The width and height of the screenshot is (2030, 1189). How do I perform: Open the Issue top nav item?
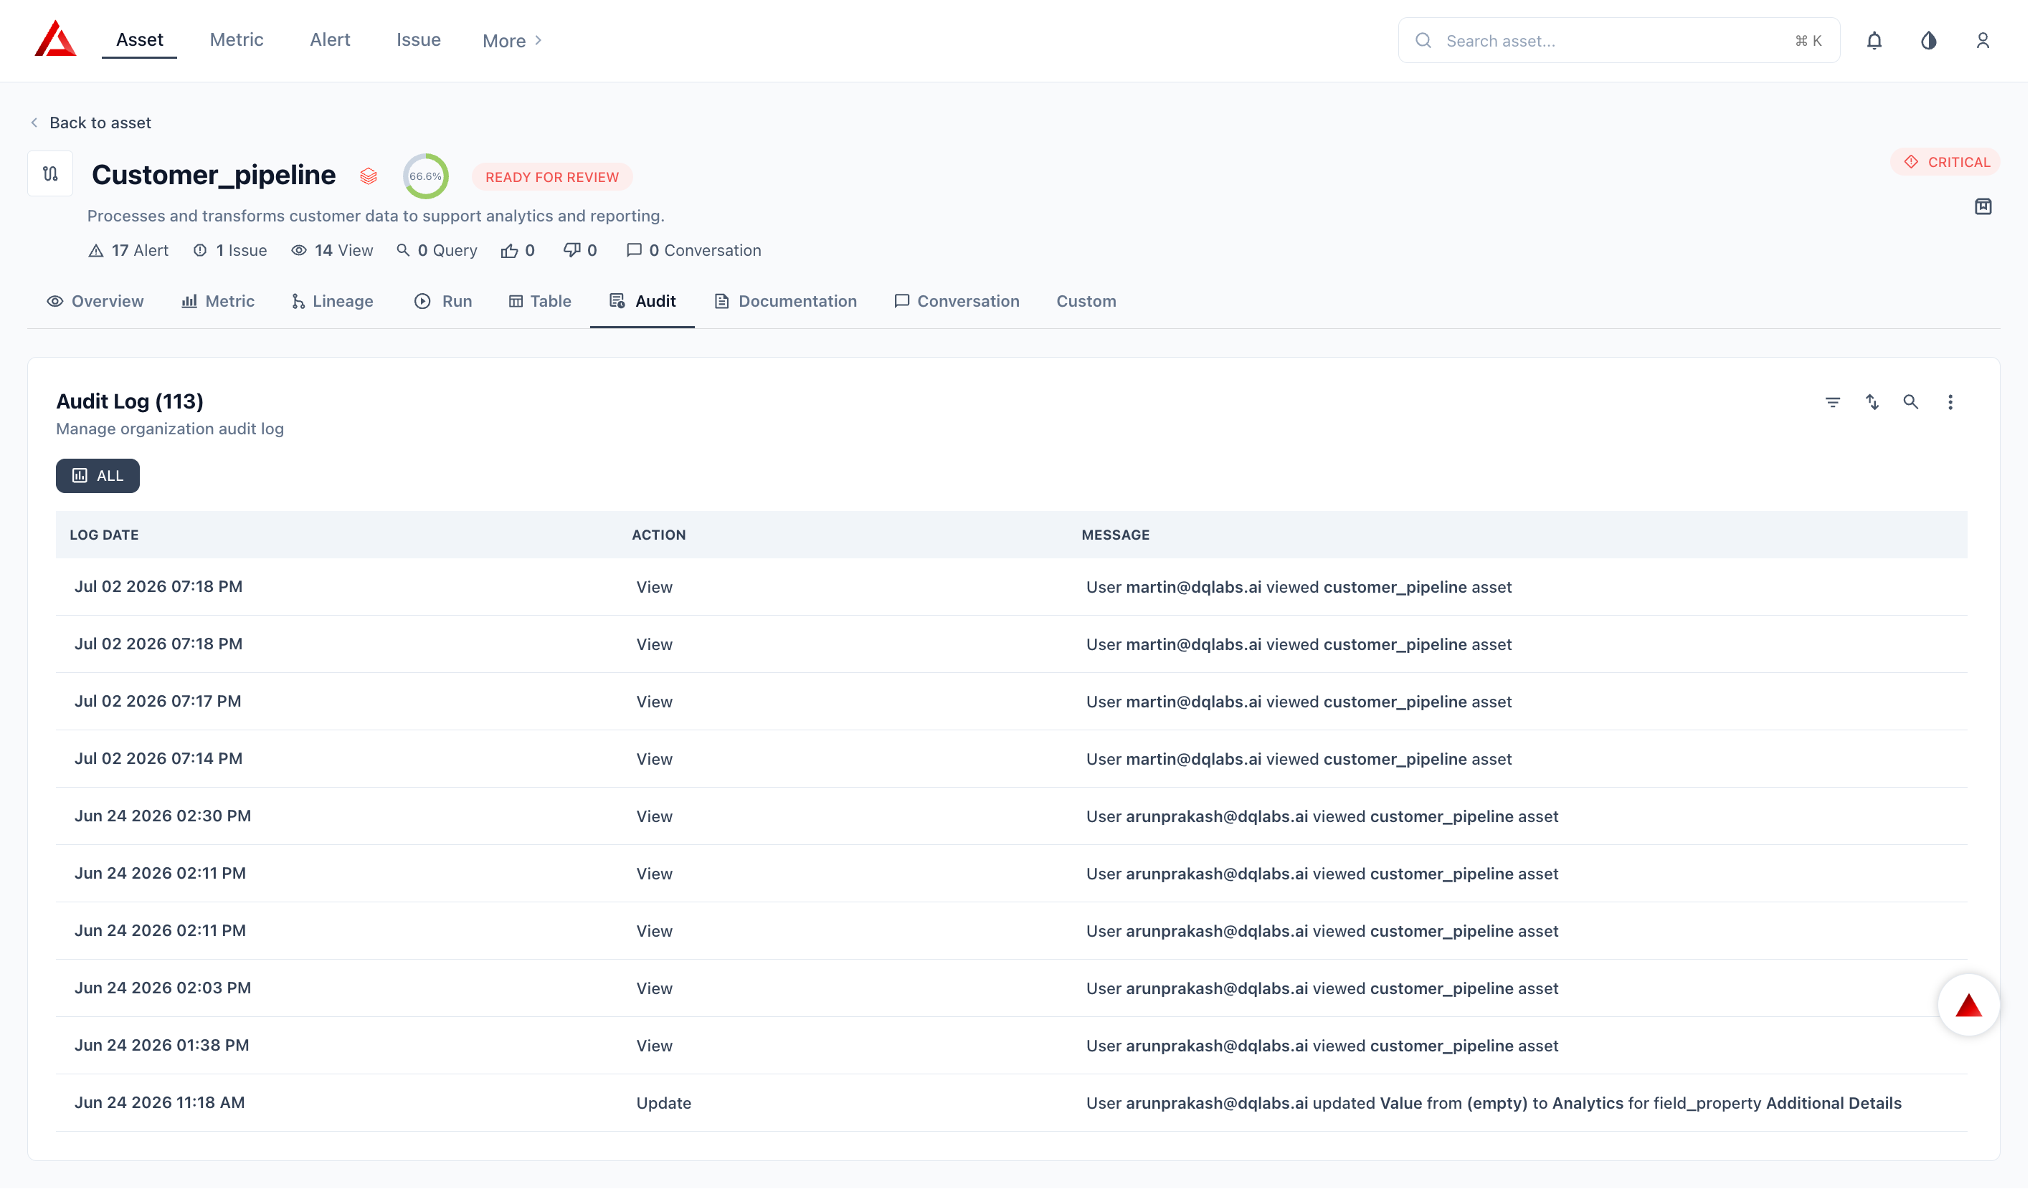point(419,39)
